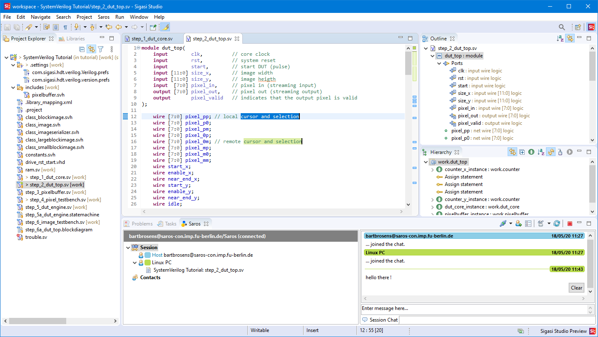Open the Saros menu in menu bar
This screenshot has height=337, width=598.
click(103, 17)
